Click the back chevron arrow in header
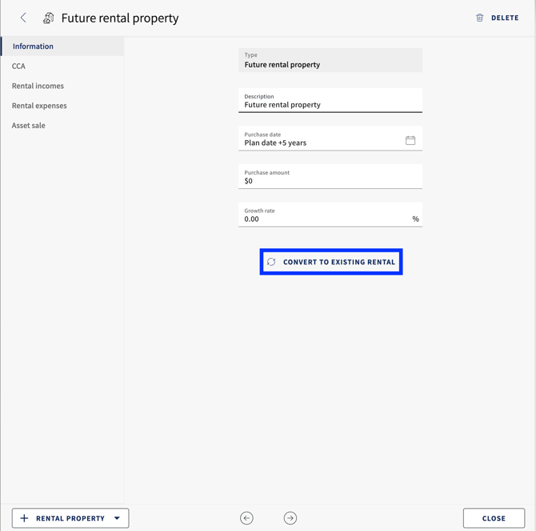This screenshot has height=531, width=536. point(23,18)
